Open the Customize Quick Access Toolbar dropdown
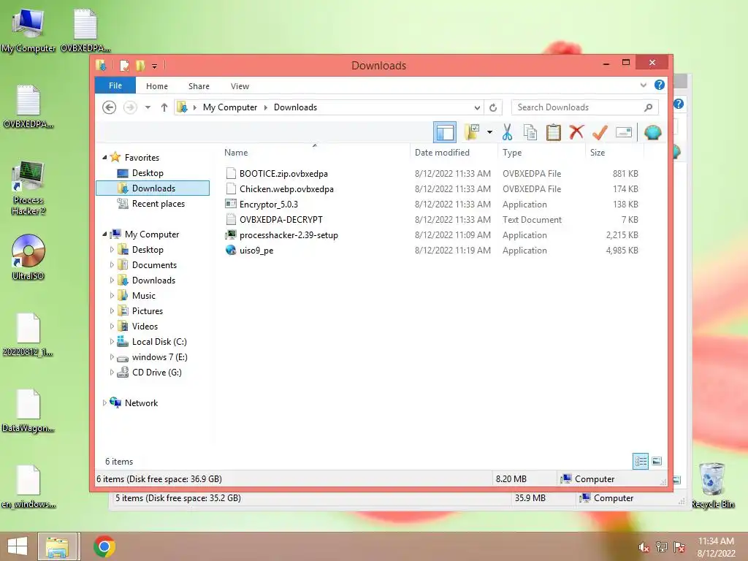Image resolution: width=748 pixels, height=561 pixels. pyautogui.click(x=155, y=66)
